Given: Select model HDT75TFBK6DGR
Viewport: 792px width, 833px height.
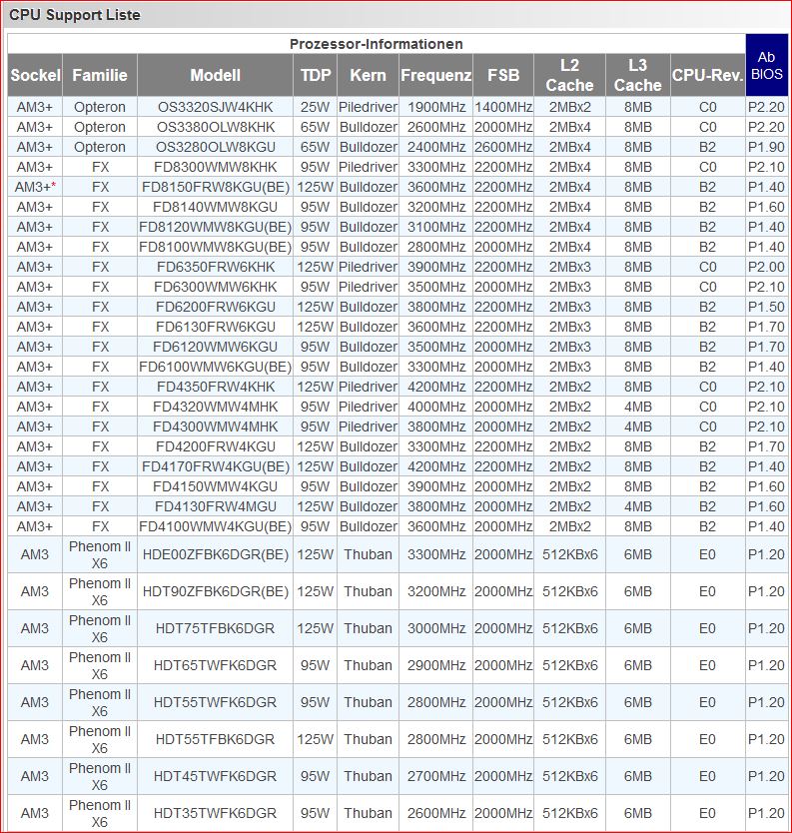Looking at the screenshot, I should pyautogui.click(x=215, y=628).
